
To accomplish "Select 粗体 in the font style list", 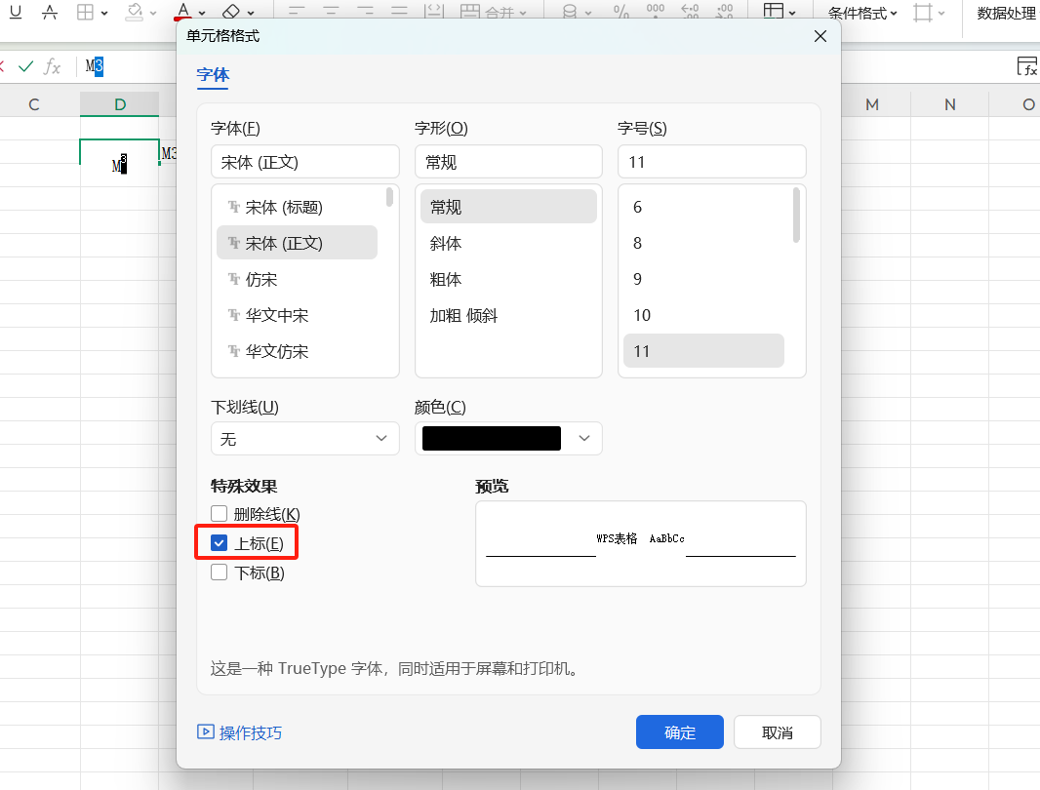I will tap(446, 279).
